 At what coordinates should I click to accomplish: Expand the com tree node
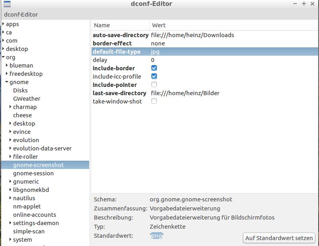coord(3,41)
